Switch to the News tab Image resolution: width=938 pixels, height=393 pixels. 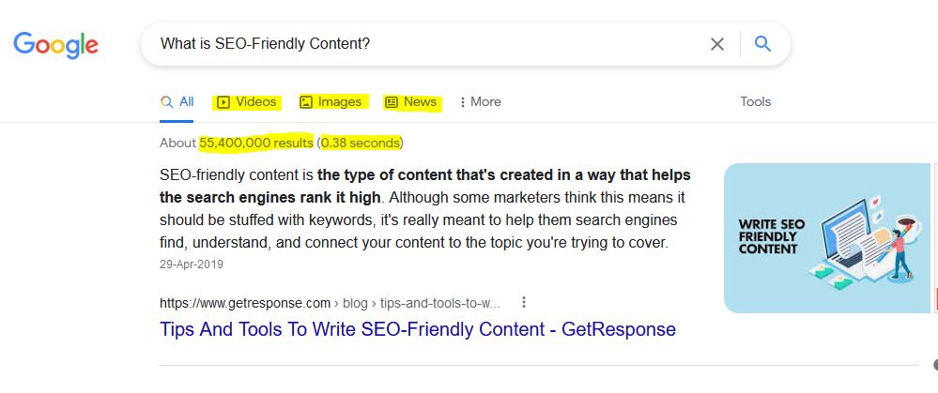pos(410,102)
